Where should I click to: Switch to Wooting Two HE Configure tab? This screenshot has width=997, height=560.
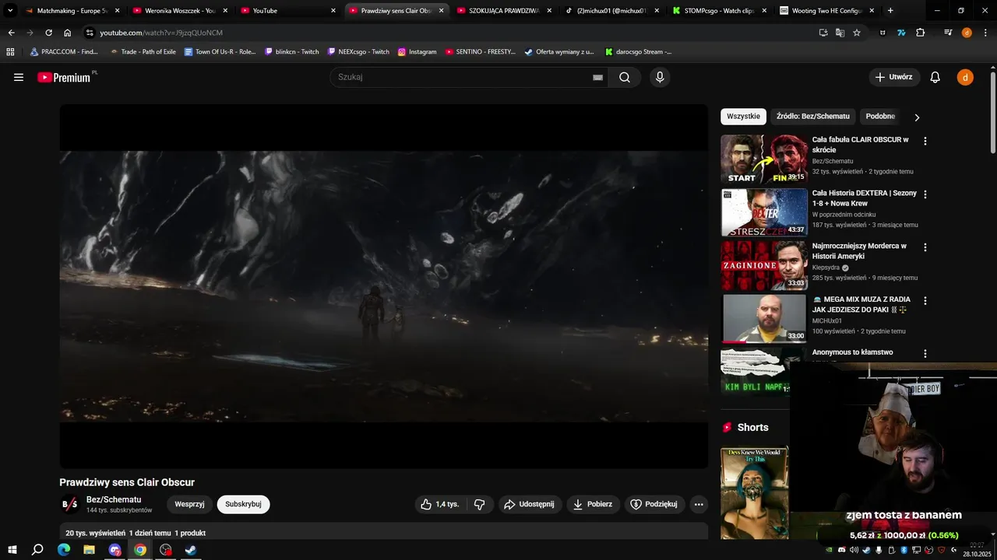[825, 10]
